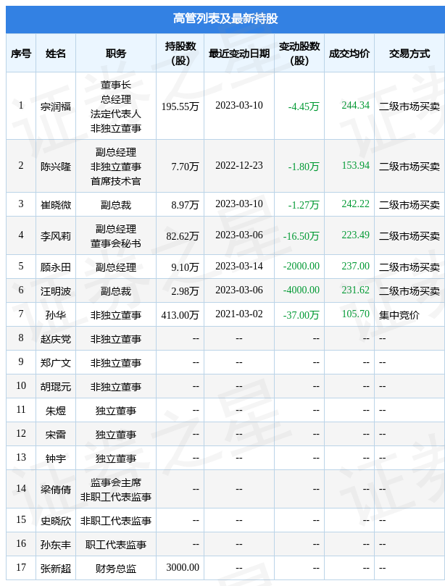Click the change value -16.50万
This screenshot has width=445, height=586.
coord(301,236)
